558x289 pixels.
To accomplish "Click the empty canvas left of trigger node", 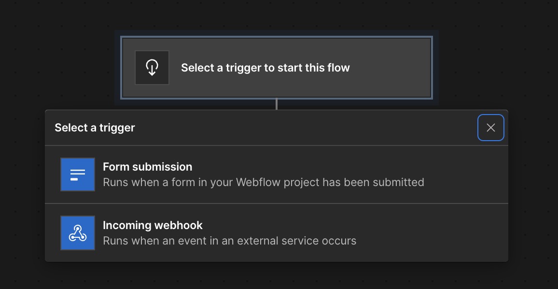I will 58,68.
